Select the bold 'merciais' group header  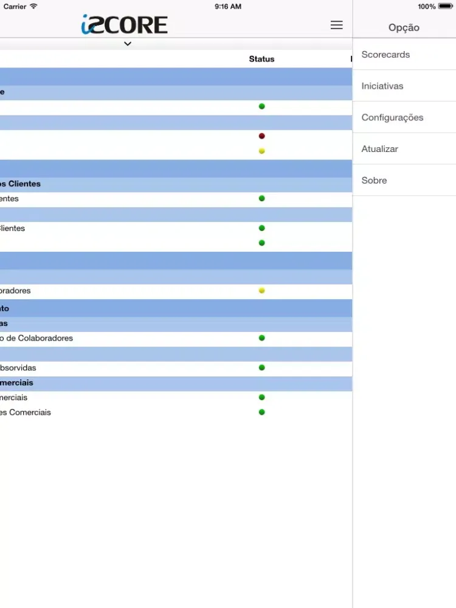click(16, 382)
